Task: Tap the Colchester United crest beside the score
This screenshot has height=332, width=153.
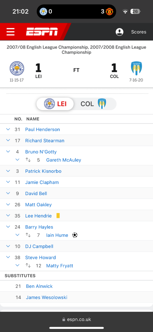Action: [136, 68]
